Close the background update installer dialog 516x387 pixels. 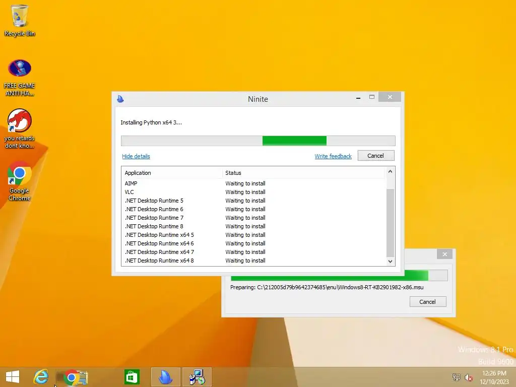point(445,254)
